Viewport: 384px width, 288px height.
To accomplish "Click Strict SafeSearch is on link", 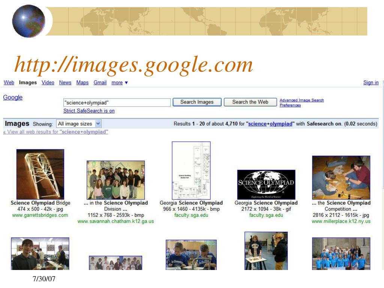I will 89,111.
